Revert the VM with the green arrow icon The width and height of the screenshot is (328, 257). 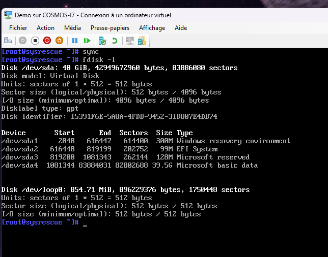pos(115,41)
